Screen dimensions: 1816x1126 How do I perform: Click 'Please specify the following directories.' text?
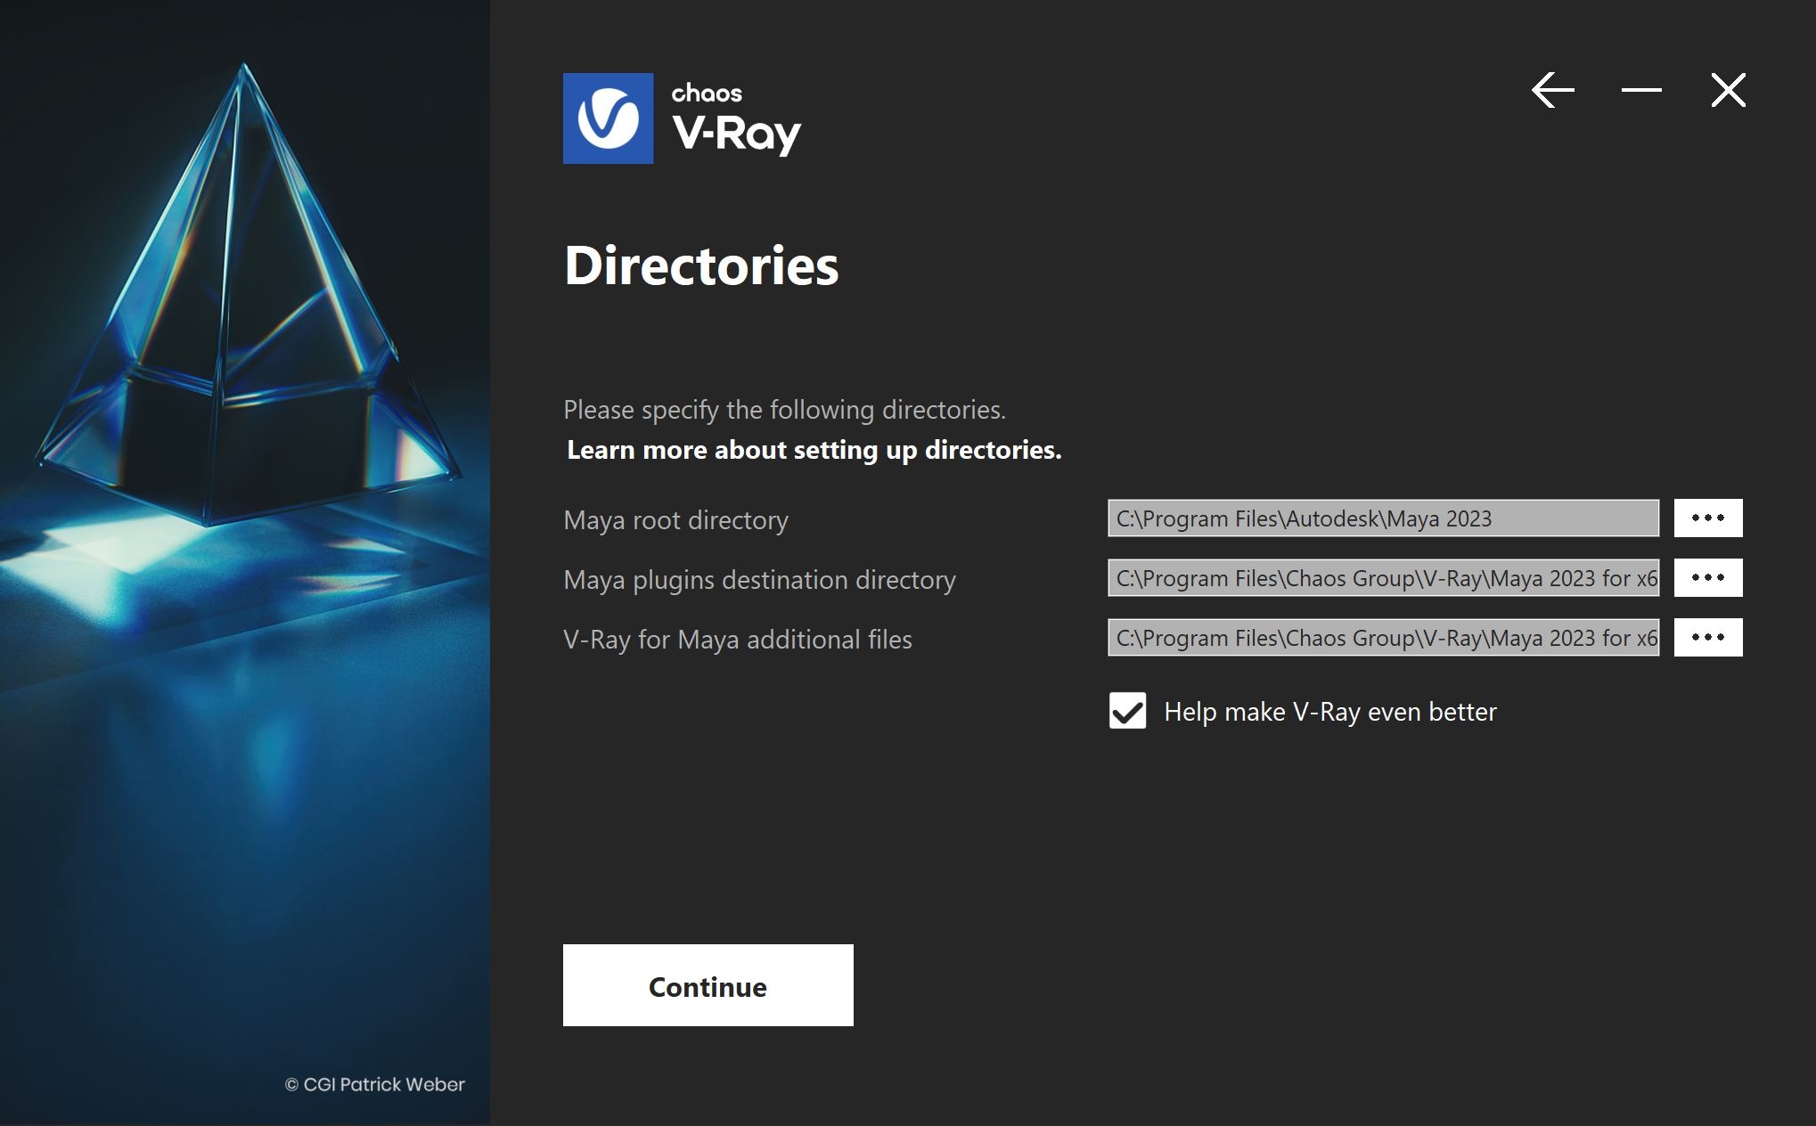pyautogui.click(x=784, y=410)
